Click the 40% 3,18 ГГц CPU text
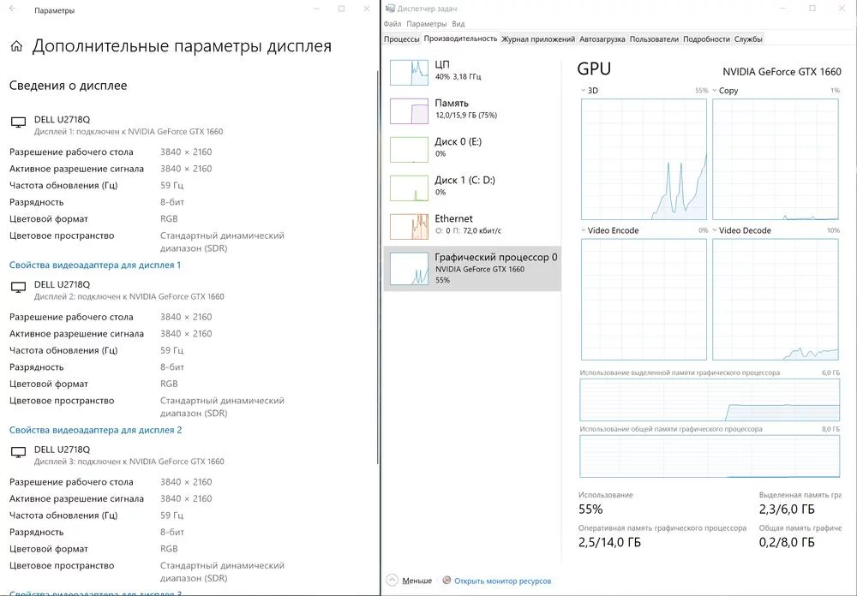The height and width of the screenshot is (596, 857). 458,77
